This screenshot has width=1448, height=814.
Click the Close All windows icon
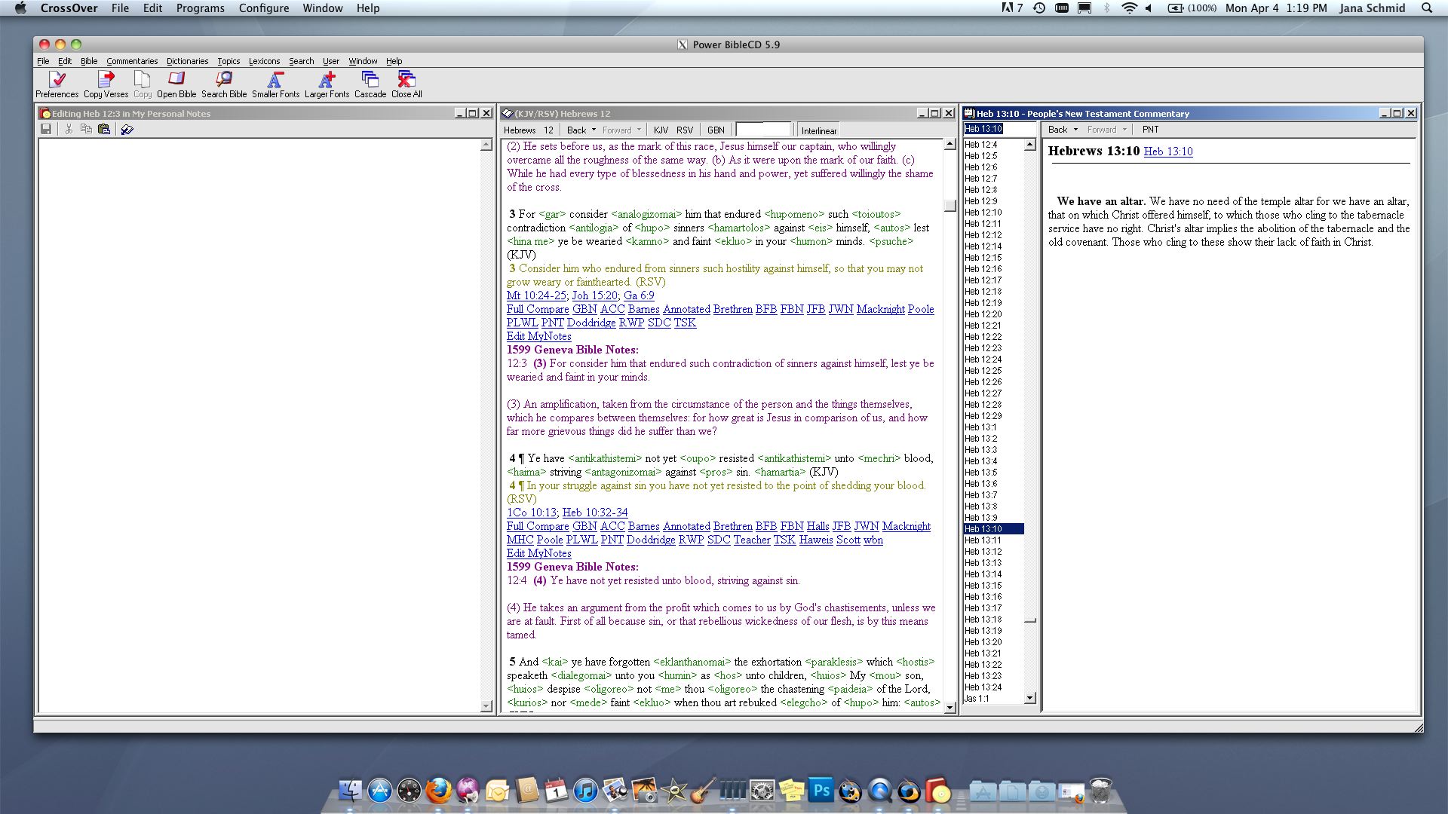[405, 83]
